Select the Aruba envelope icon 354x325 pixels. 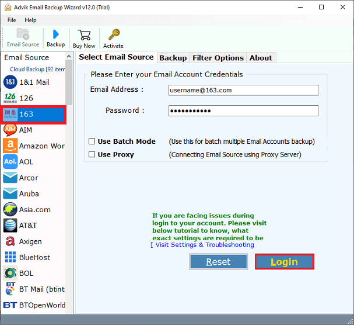click(10, 193)
